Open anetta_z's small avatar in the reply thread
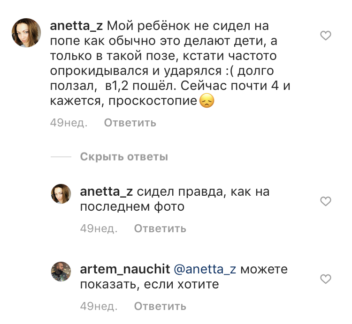 coord(61,194)
